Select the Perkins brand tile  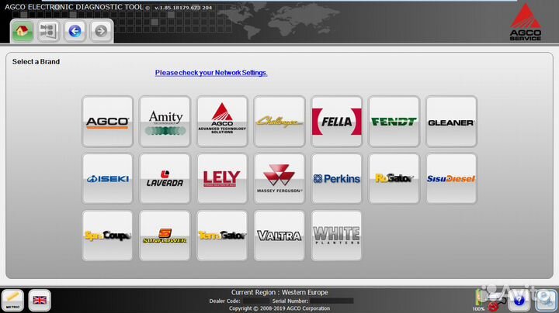(337, 179)
